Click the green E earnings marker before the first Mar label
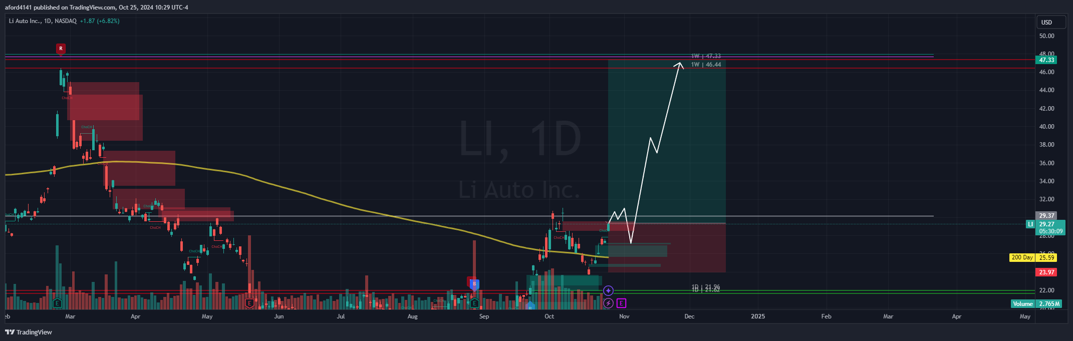 click(x=57, y=303)
